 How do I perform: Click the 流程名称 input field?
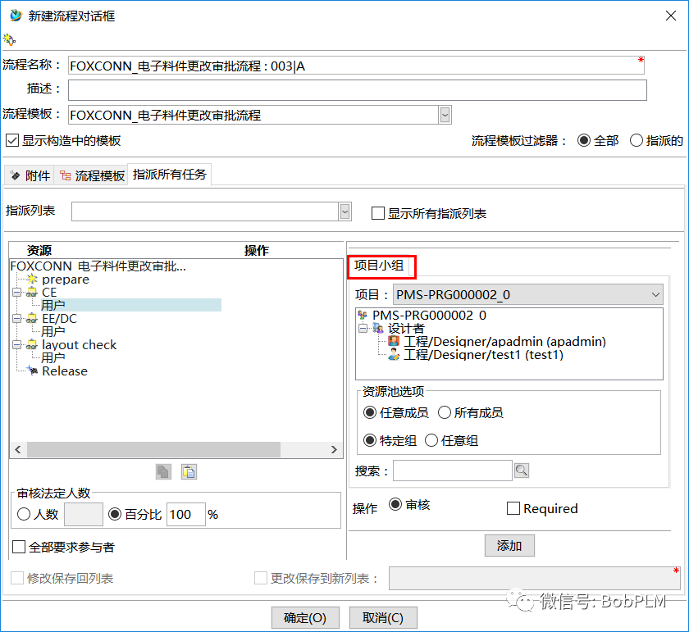click(356, 66)
